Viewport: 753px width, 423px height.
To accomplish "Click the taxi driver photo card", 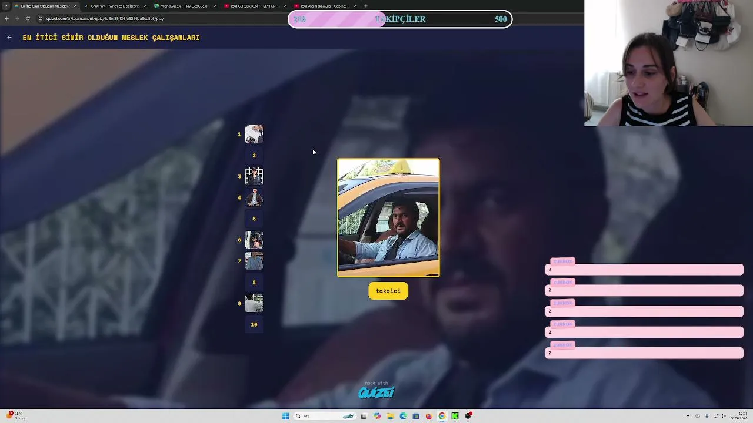I will click(388, 217).
